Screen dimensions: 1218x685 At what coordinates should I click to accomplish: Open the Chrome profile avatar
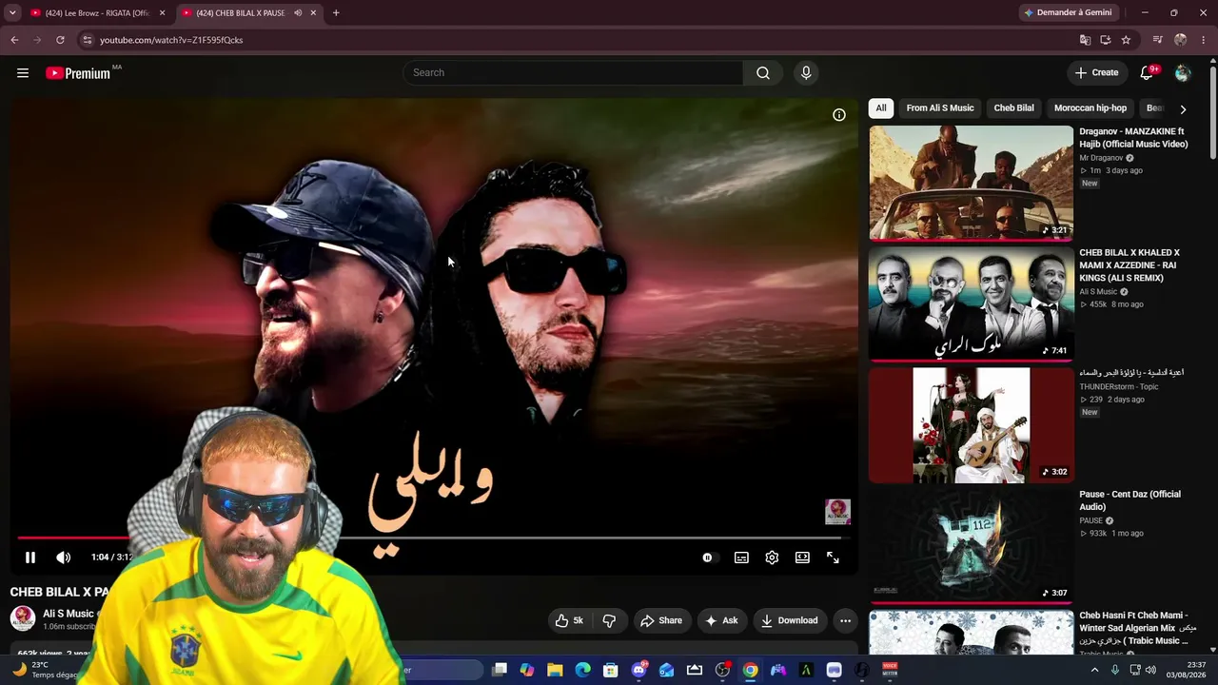(1181, 40)
